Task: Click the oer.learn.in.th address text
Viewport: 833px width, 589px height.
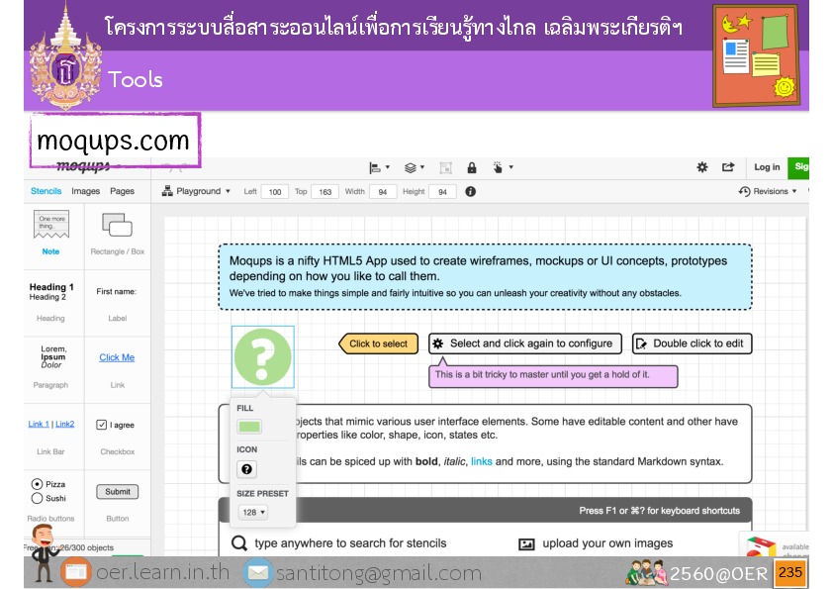Action: coord(162,572)
